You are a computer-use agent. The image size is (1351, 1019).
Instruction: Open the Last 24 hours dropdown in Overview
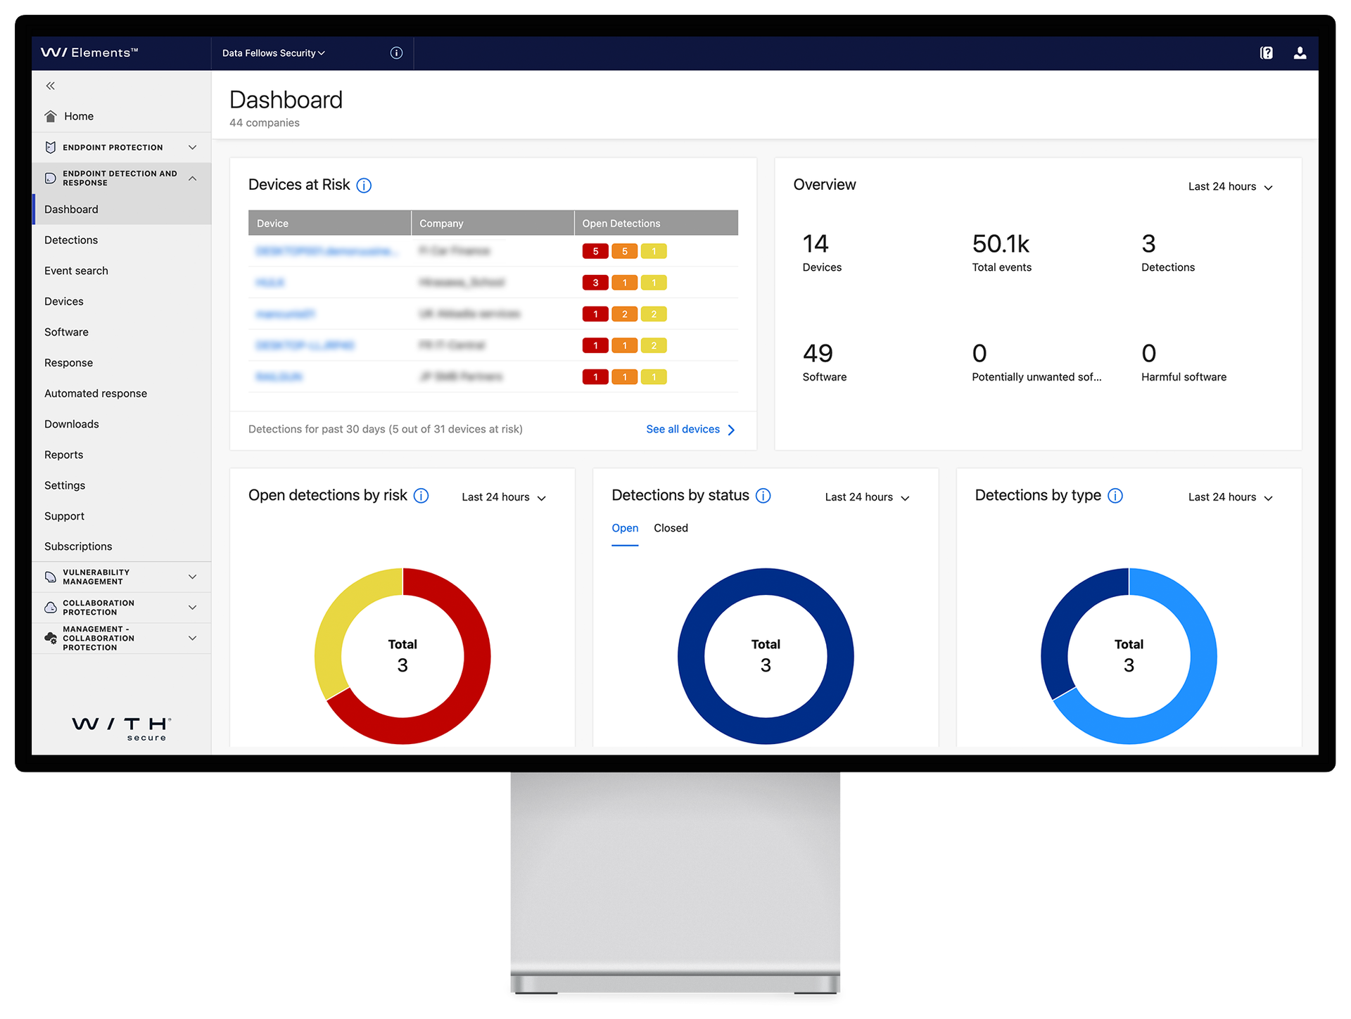point(1230,186)
